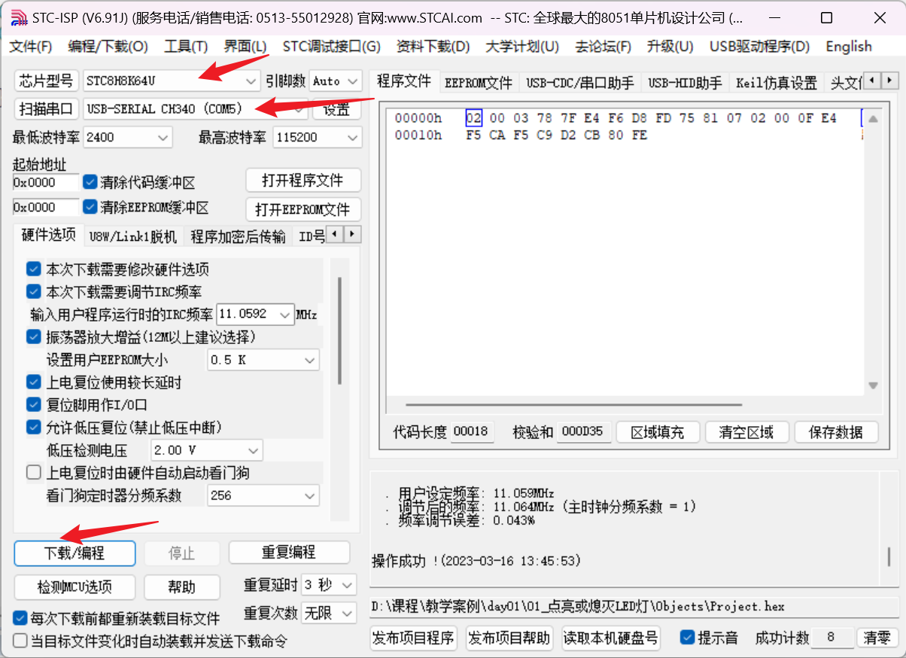Click 下载/编程 button
The height and width of the screenshot is (658, 906).
pyautogui.click(x=74, y=553)
